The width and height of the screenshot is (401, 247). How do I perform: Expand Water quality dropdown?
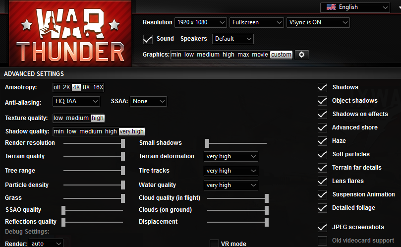tap(230, 185)
